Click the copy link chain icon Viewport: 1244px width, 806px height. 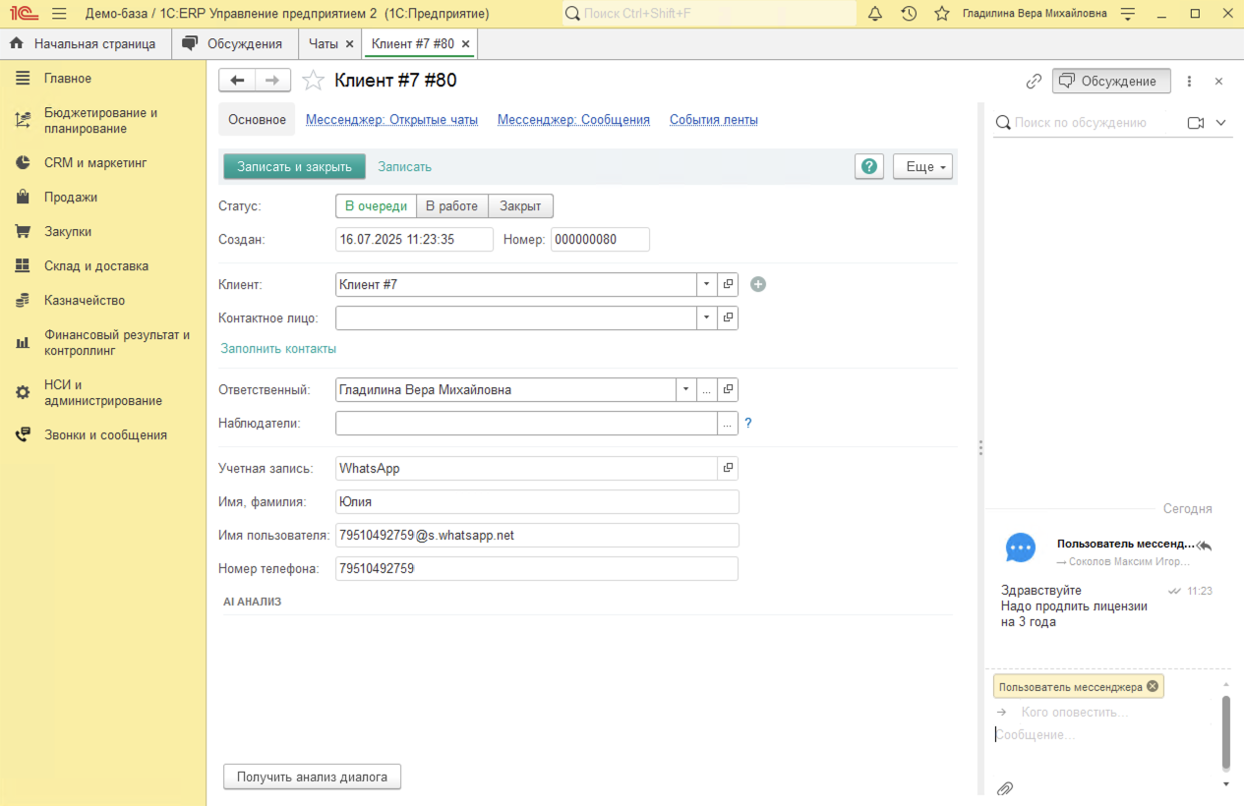(1034, 81)
